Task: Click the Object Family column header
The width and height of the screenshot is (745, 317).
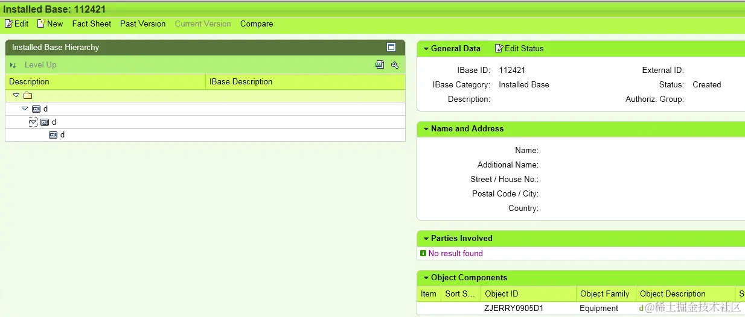Action: coord(606,293)
